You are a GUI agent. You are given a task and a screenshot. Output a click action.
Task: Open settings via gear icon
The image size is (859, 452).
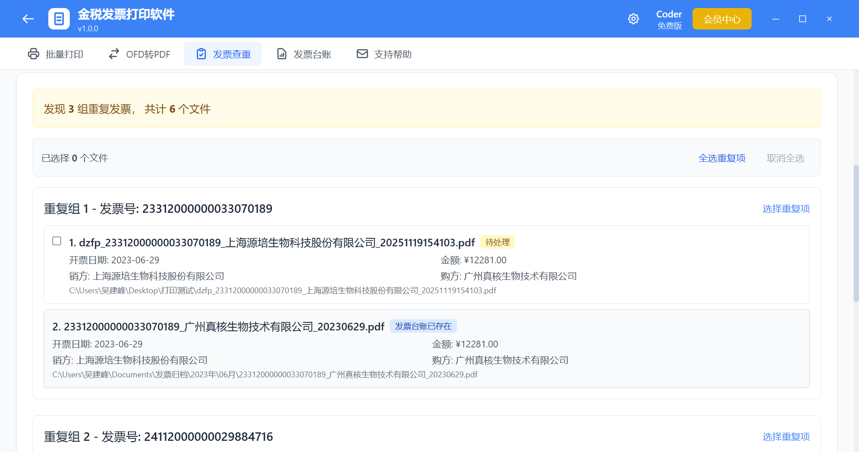pos(633,19)
